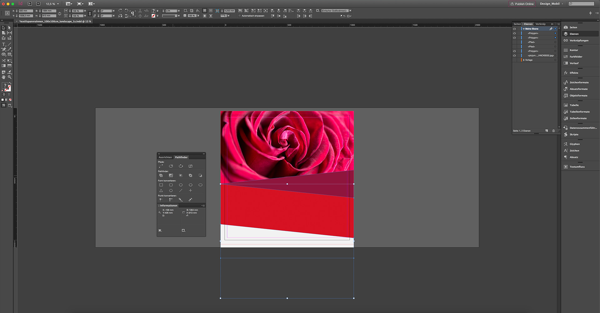Click the Publish Online button

(522, 3)
